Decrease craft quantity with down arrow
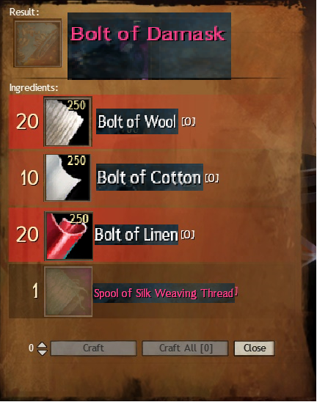Image resolution: width=317 pixels, height=402 pixels. pos(43,352)
